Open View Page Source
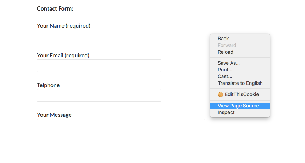Image resolution: width=305 pixels, height=163 pixels. (240, 106)
